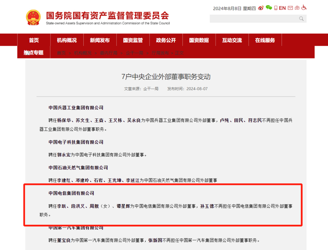Open the 新闻发布 navigation menu
The height and width of the screenshot is (250, 328).
[x=100, y=40]
